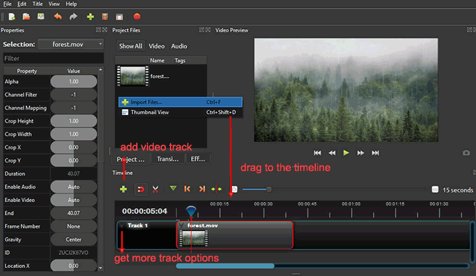The height and width of the screenshot is (276, 476).
Task: Toggle the red magnet snapping tool
Action: pyautogui.click(x=139, y=189)
